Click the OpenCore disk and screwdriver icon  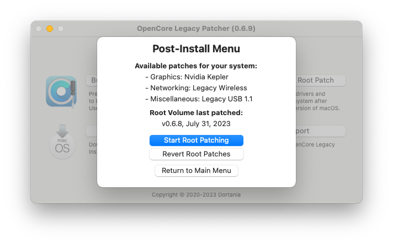61,91
